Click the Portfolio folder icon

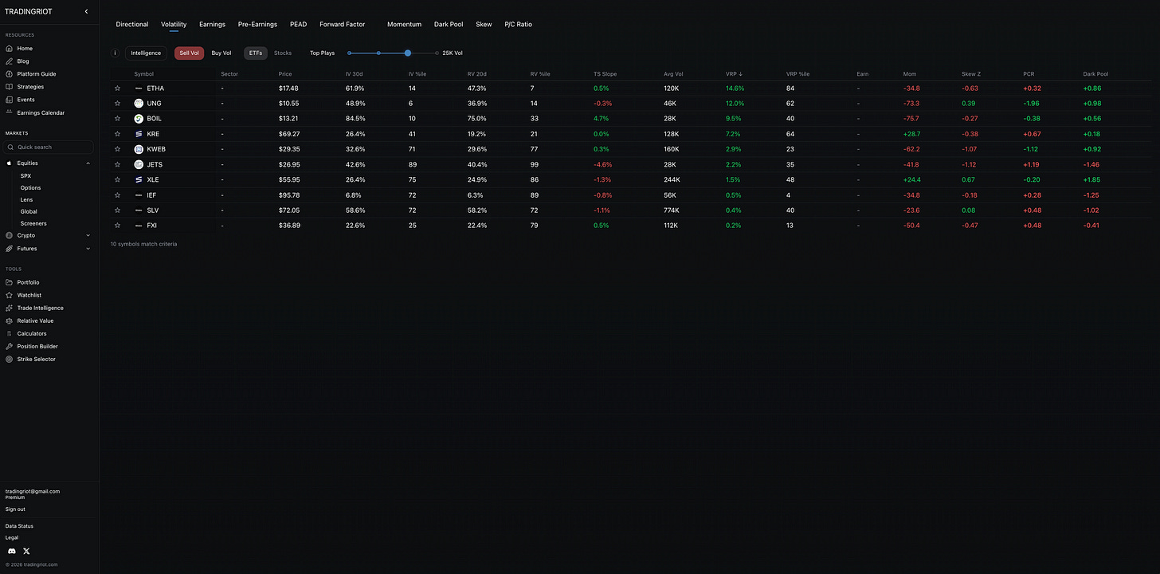[x=10, y=282]
